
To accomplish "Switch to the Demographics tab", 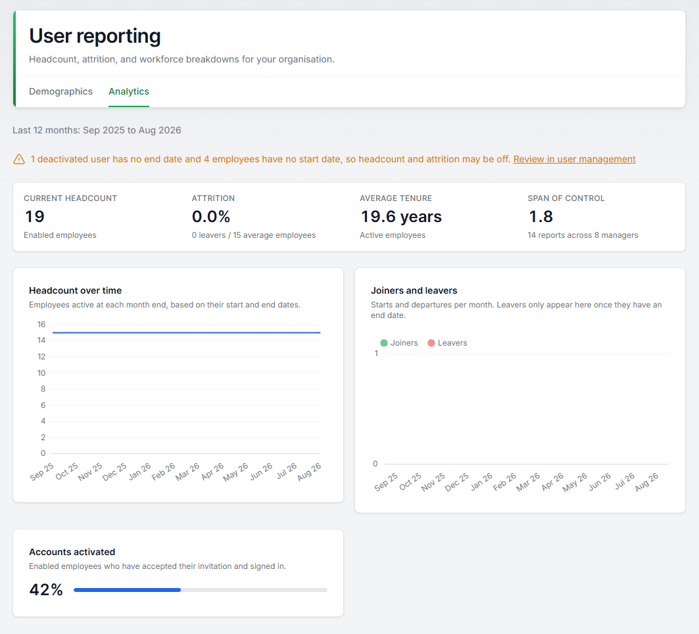I will pos(60,91).
